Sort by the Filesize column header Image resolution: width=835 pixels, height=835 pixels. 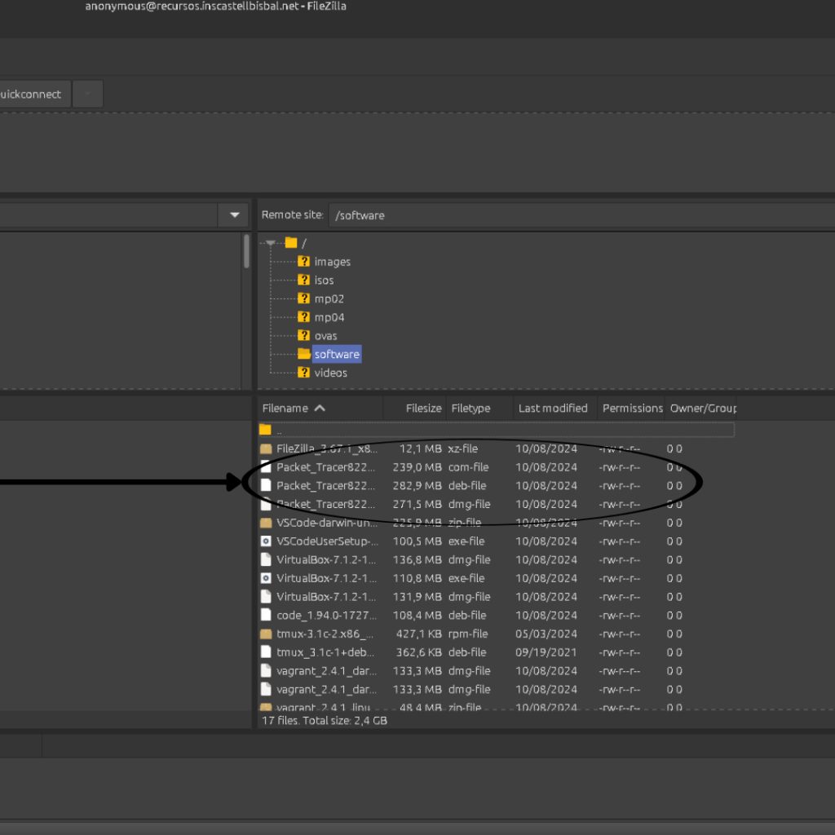423,409
